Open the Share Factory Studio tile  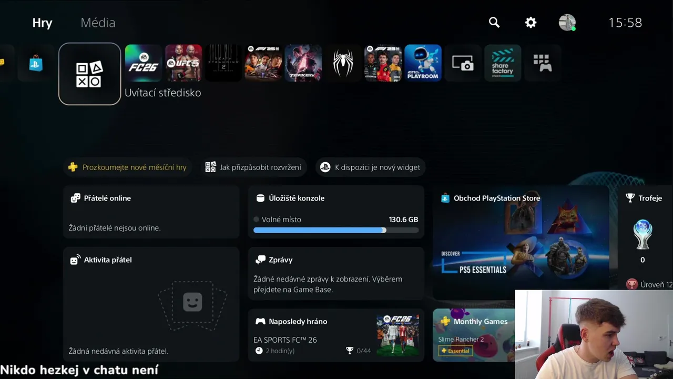(503, 63)
